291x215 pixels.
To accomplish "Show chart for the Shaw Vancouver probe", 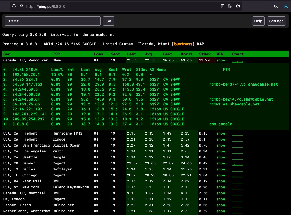I will click(220, 60).
